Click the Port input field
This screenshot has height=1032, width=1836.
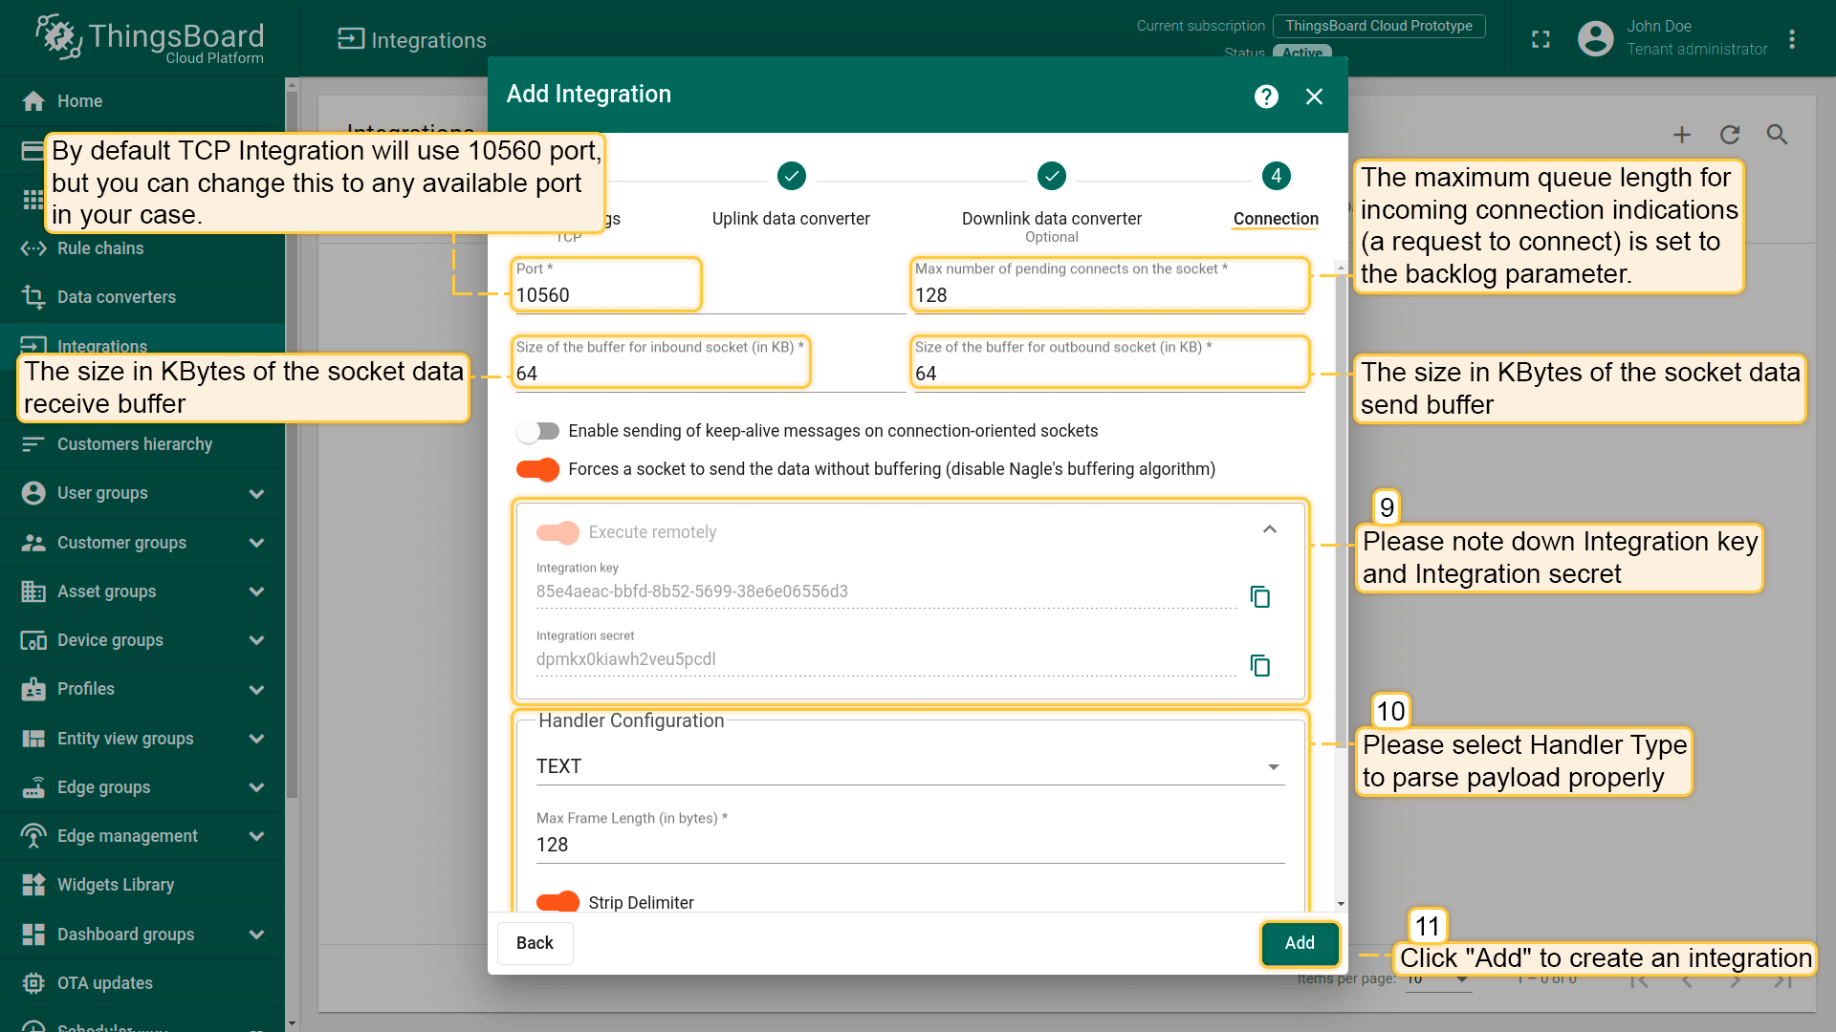click(710, 286)
